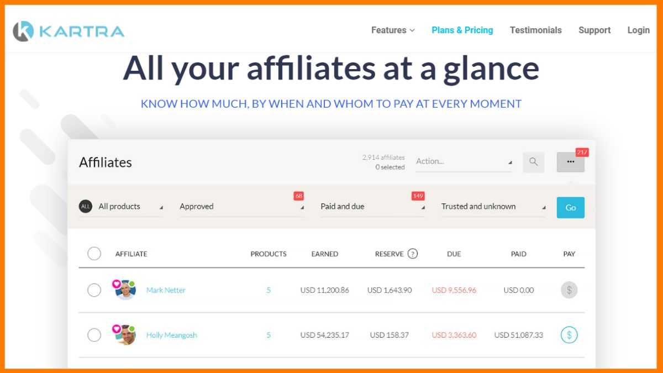Click the EARNED column header
Image resolution: width=663 pixels, height=373 pixels.
click(325, 254)
